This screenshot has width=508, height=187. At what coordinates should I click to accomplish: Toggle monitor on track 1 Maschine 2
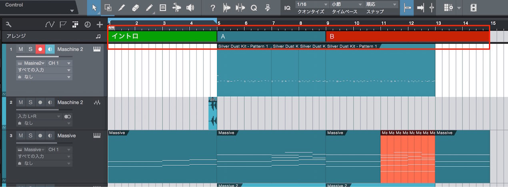click(x=50, y=49)
